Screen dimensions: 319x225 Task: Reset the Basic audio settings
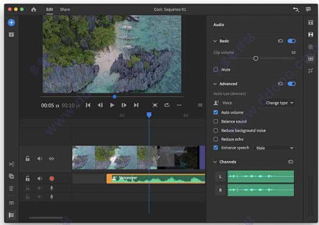[281, 41]
